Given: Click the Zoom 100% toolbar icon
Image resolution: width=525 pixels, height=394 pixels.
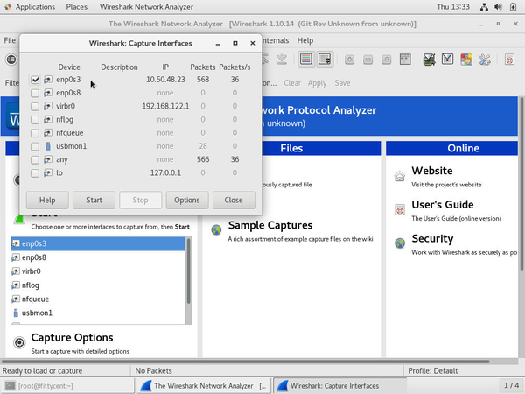Looking at the screenshot, I should [386, 60].
